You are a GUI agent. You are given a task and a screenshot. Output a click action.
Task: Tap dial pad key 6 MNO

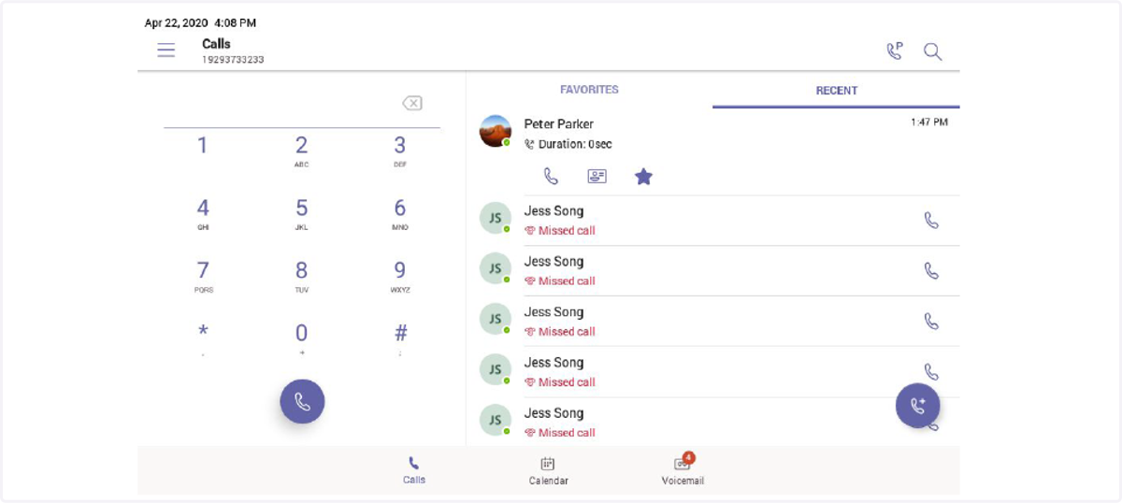399,213
